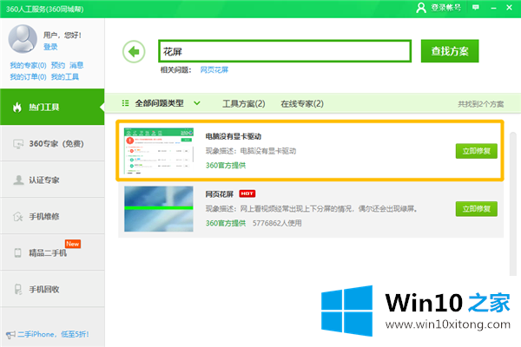Switch to 工具方案(2) tab
The height and width of the screenshot is (347, 521).
pyautogui.click(x=243, y=103)
